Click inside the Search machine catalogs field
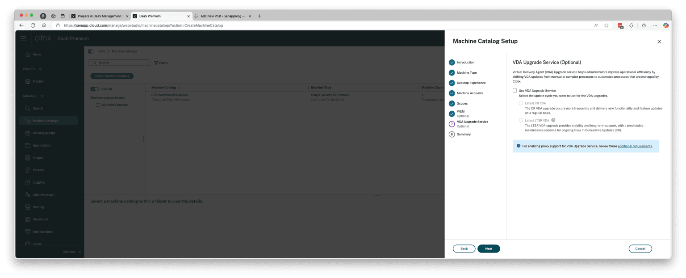Screen dimensions: 686x278 pos(119,63)
